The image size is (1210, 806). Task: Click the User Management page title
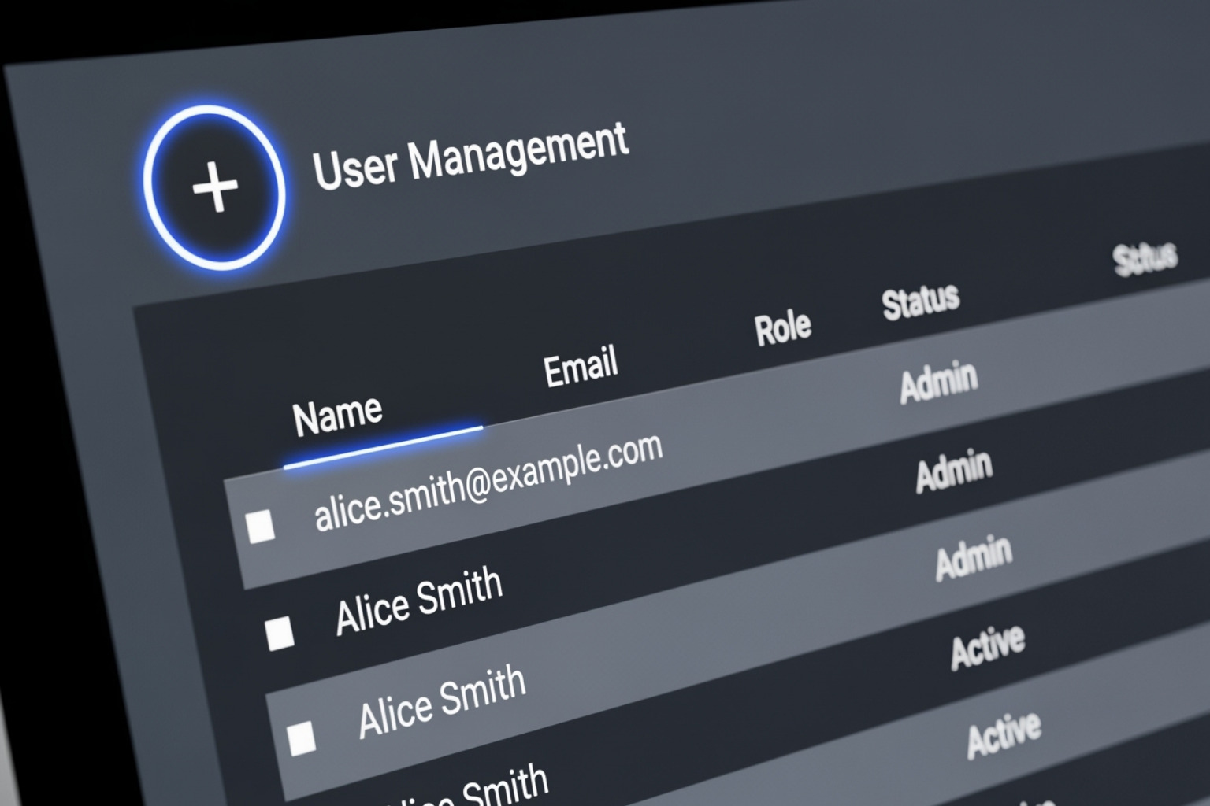(470, 155)
